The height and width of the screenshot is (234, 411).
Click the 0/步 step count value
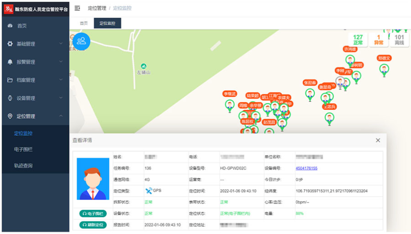299,180
